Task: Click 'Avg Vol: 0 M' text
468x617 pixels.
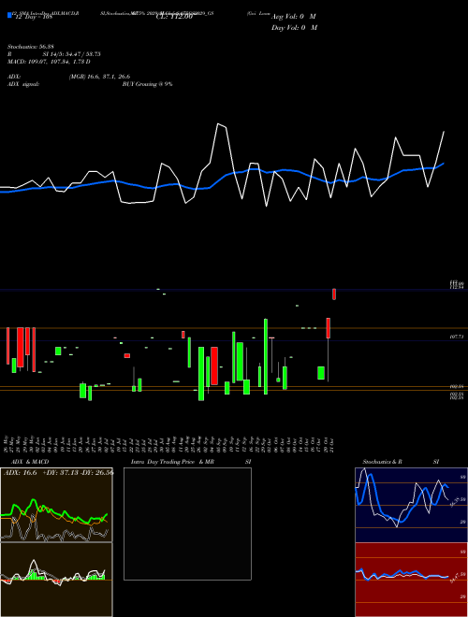Action: (x=294, y=17)
